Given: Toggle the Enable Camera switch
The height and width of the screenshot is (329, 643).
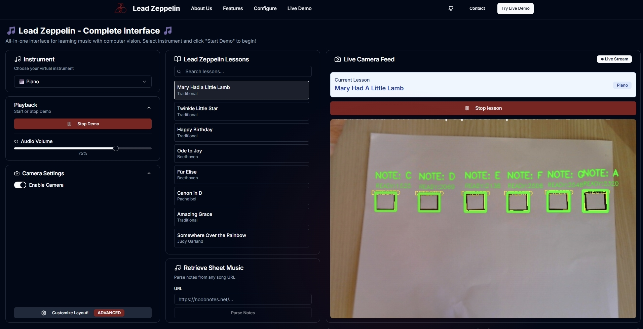Looking at the screenshot, I should coord(20,185).
